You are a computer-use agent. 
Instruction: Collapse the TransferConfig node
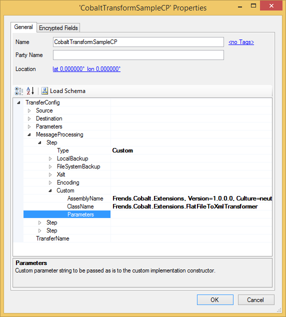coord(19,102)
